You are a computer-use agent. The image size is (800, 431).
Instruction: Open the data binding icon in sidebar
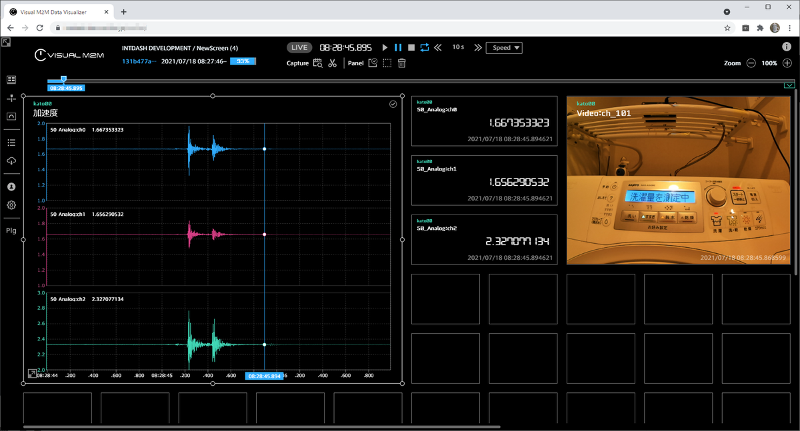tap(11, 98)
